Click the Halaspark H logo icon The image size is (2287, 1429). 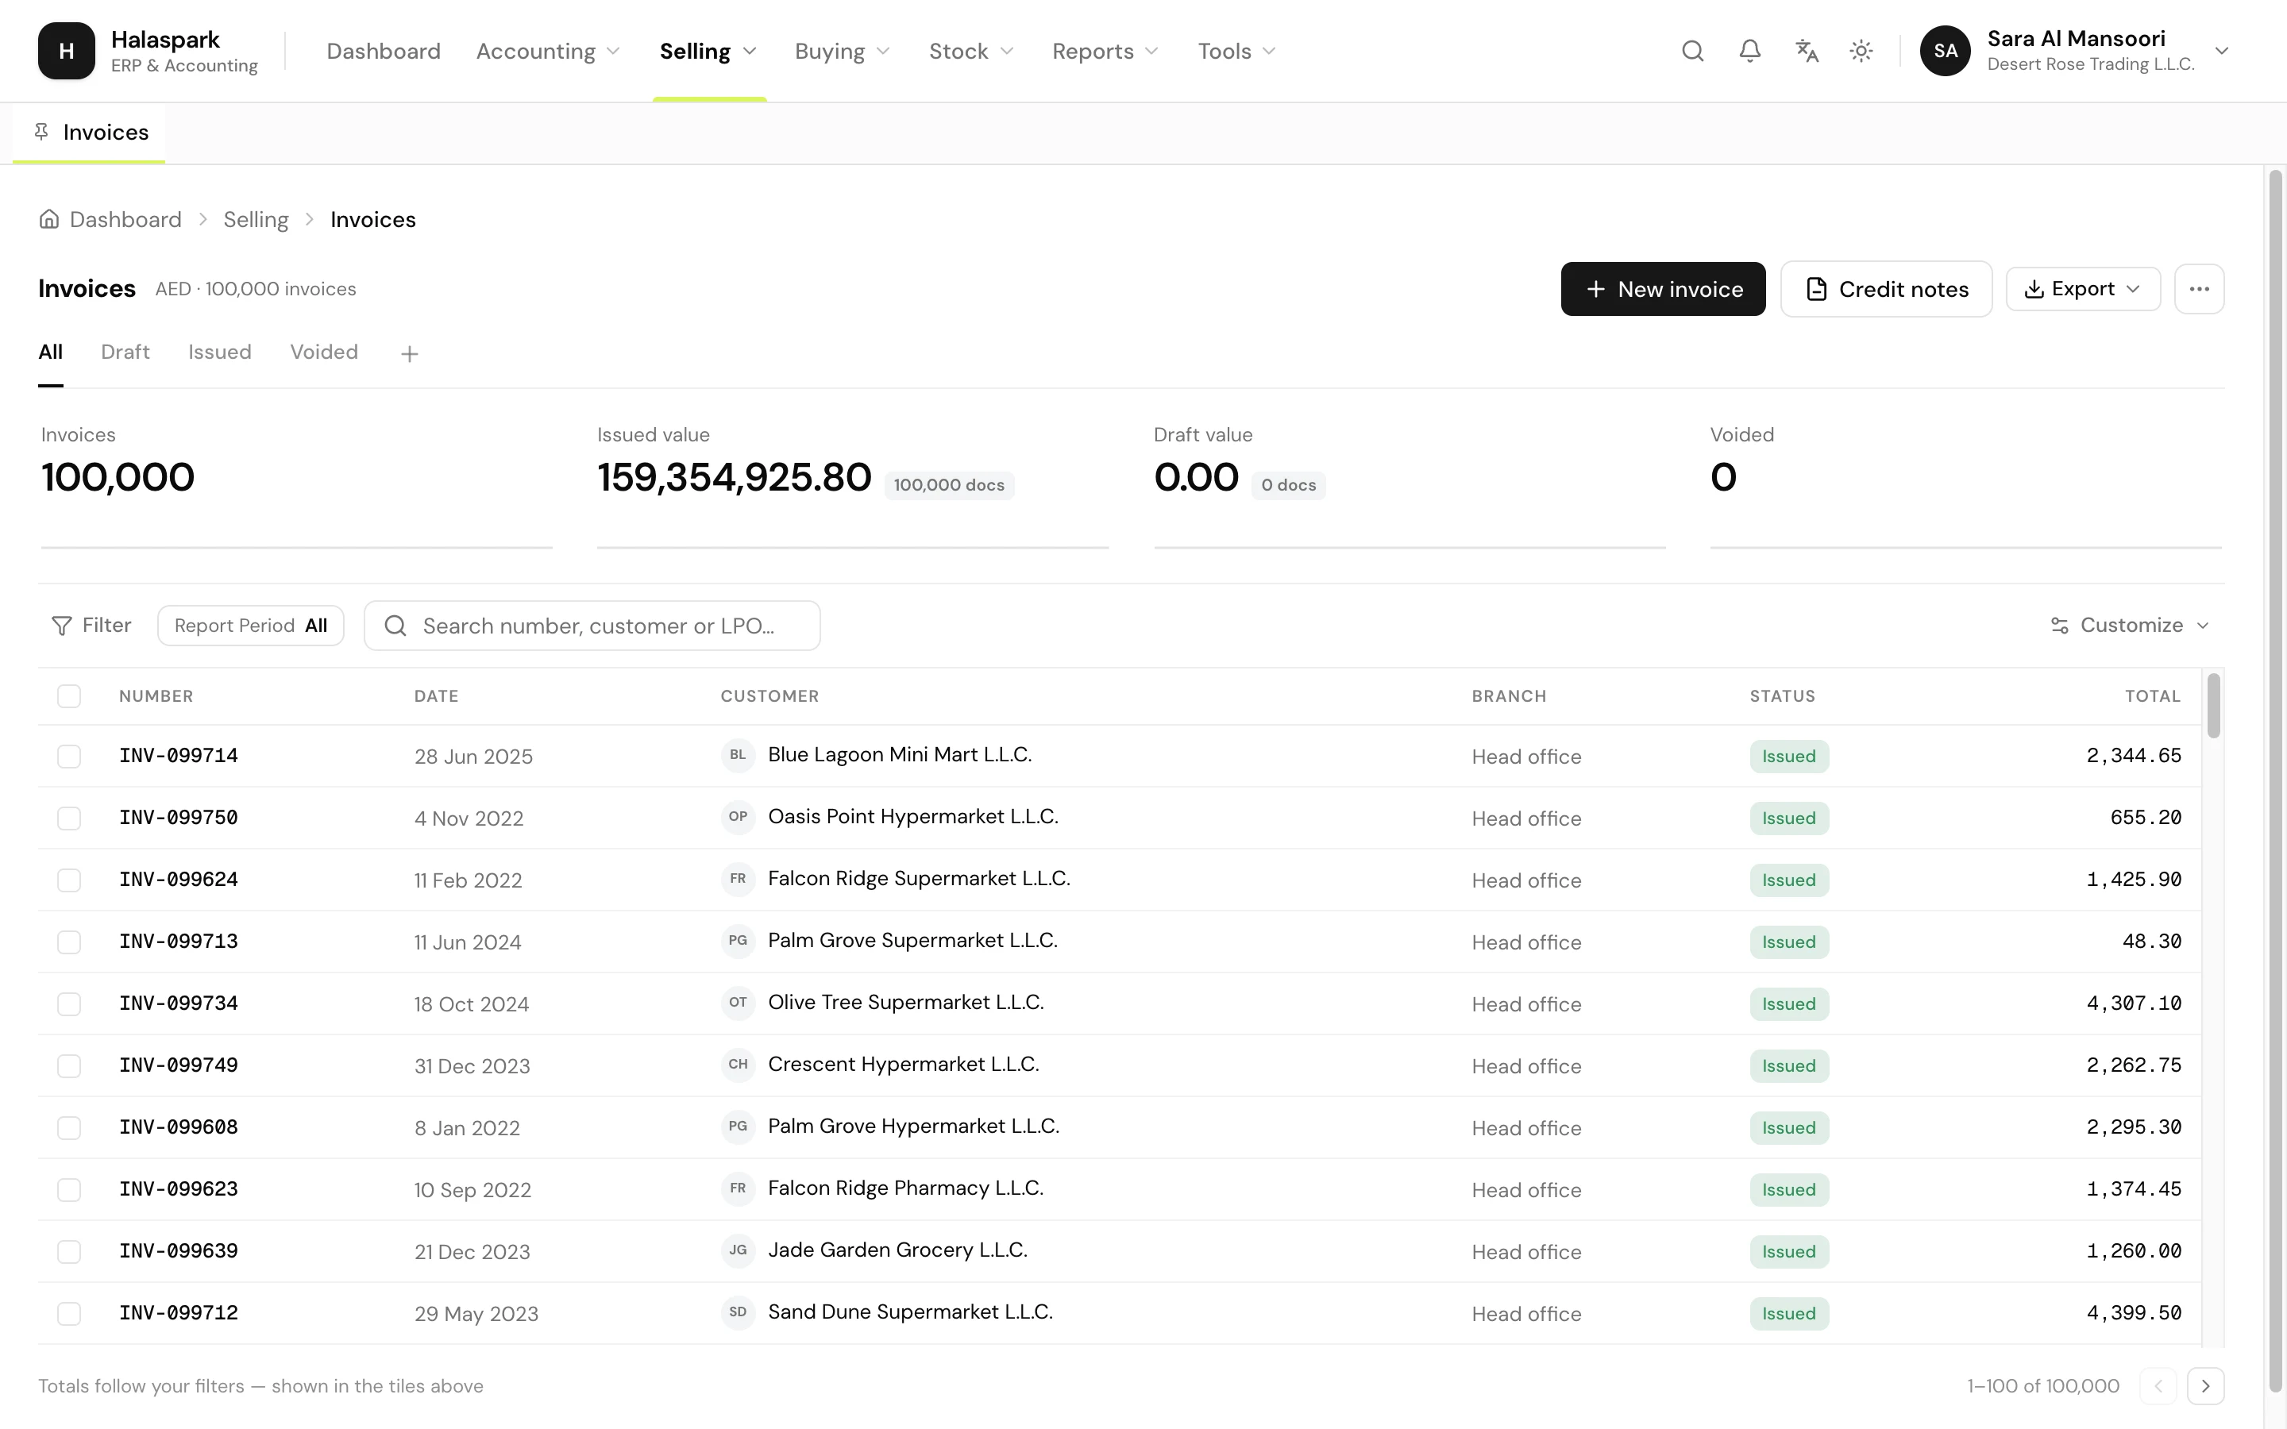coord(66,51)
